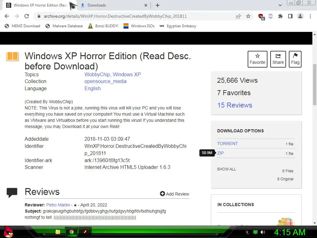Screen dimensions: 317x238
Task: Open the Egyptian Embassy bookmark
Action: [178, 26]
